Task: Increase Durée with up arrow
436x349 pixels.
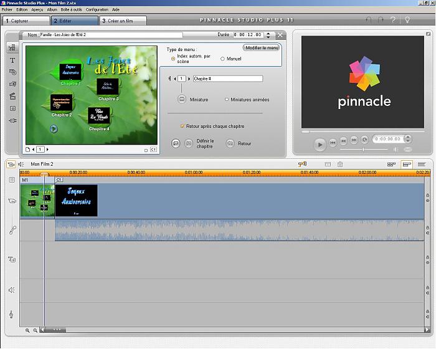Action: [268, 33]
